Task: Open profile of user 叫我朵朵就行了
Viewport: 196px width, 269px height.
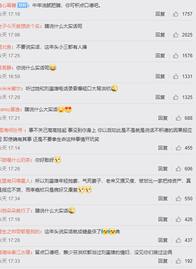Action: 15,210
